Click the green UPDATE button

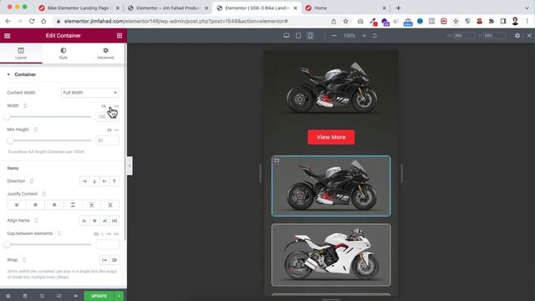99,296
